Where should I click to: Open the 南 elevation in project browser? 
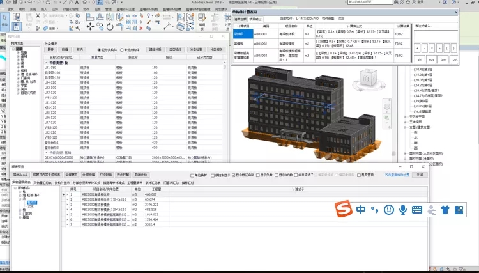click(x=416, y=143)
